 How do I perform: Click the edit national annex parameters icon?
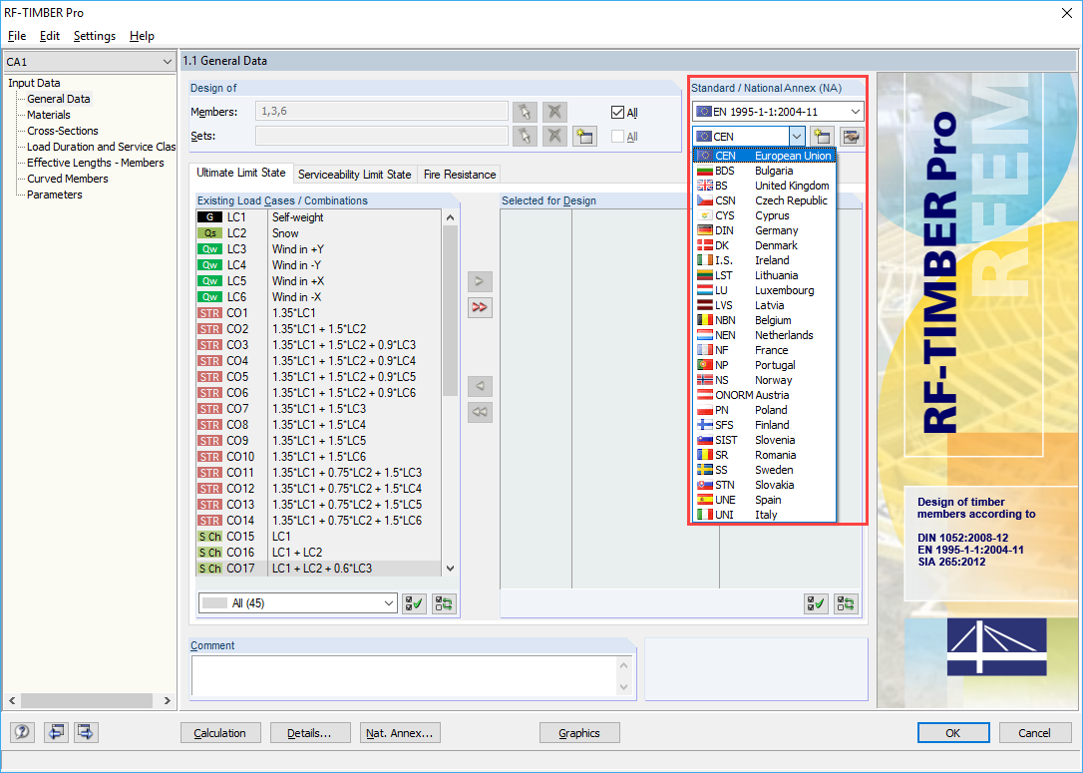[x=852, y=136]
